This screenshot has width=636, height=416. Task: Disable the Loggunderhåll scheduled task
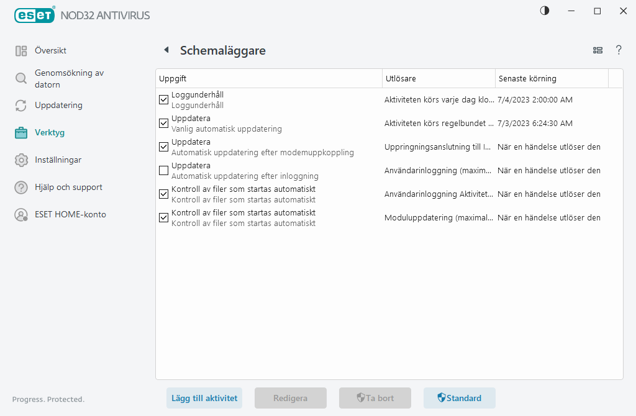(163, 99)
